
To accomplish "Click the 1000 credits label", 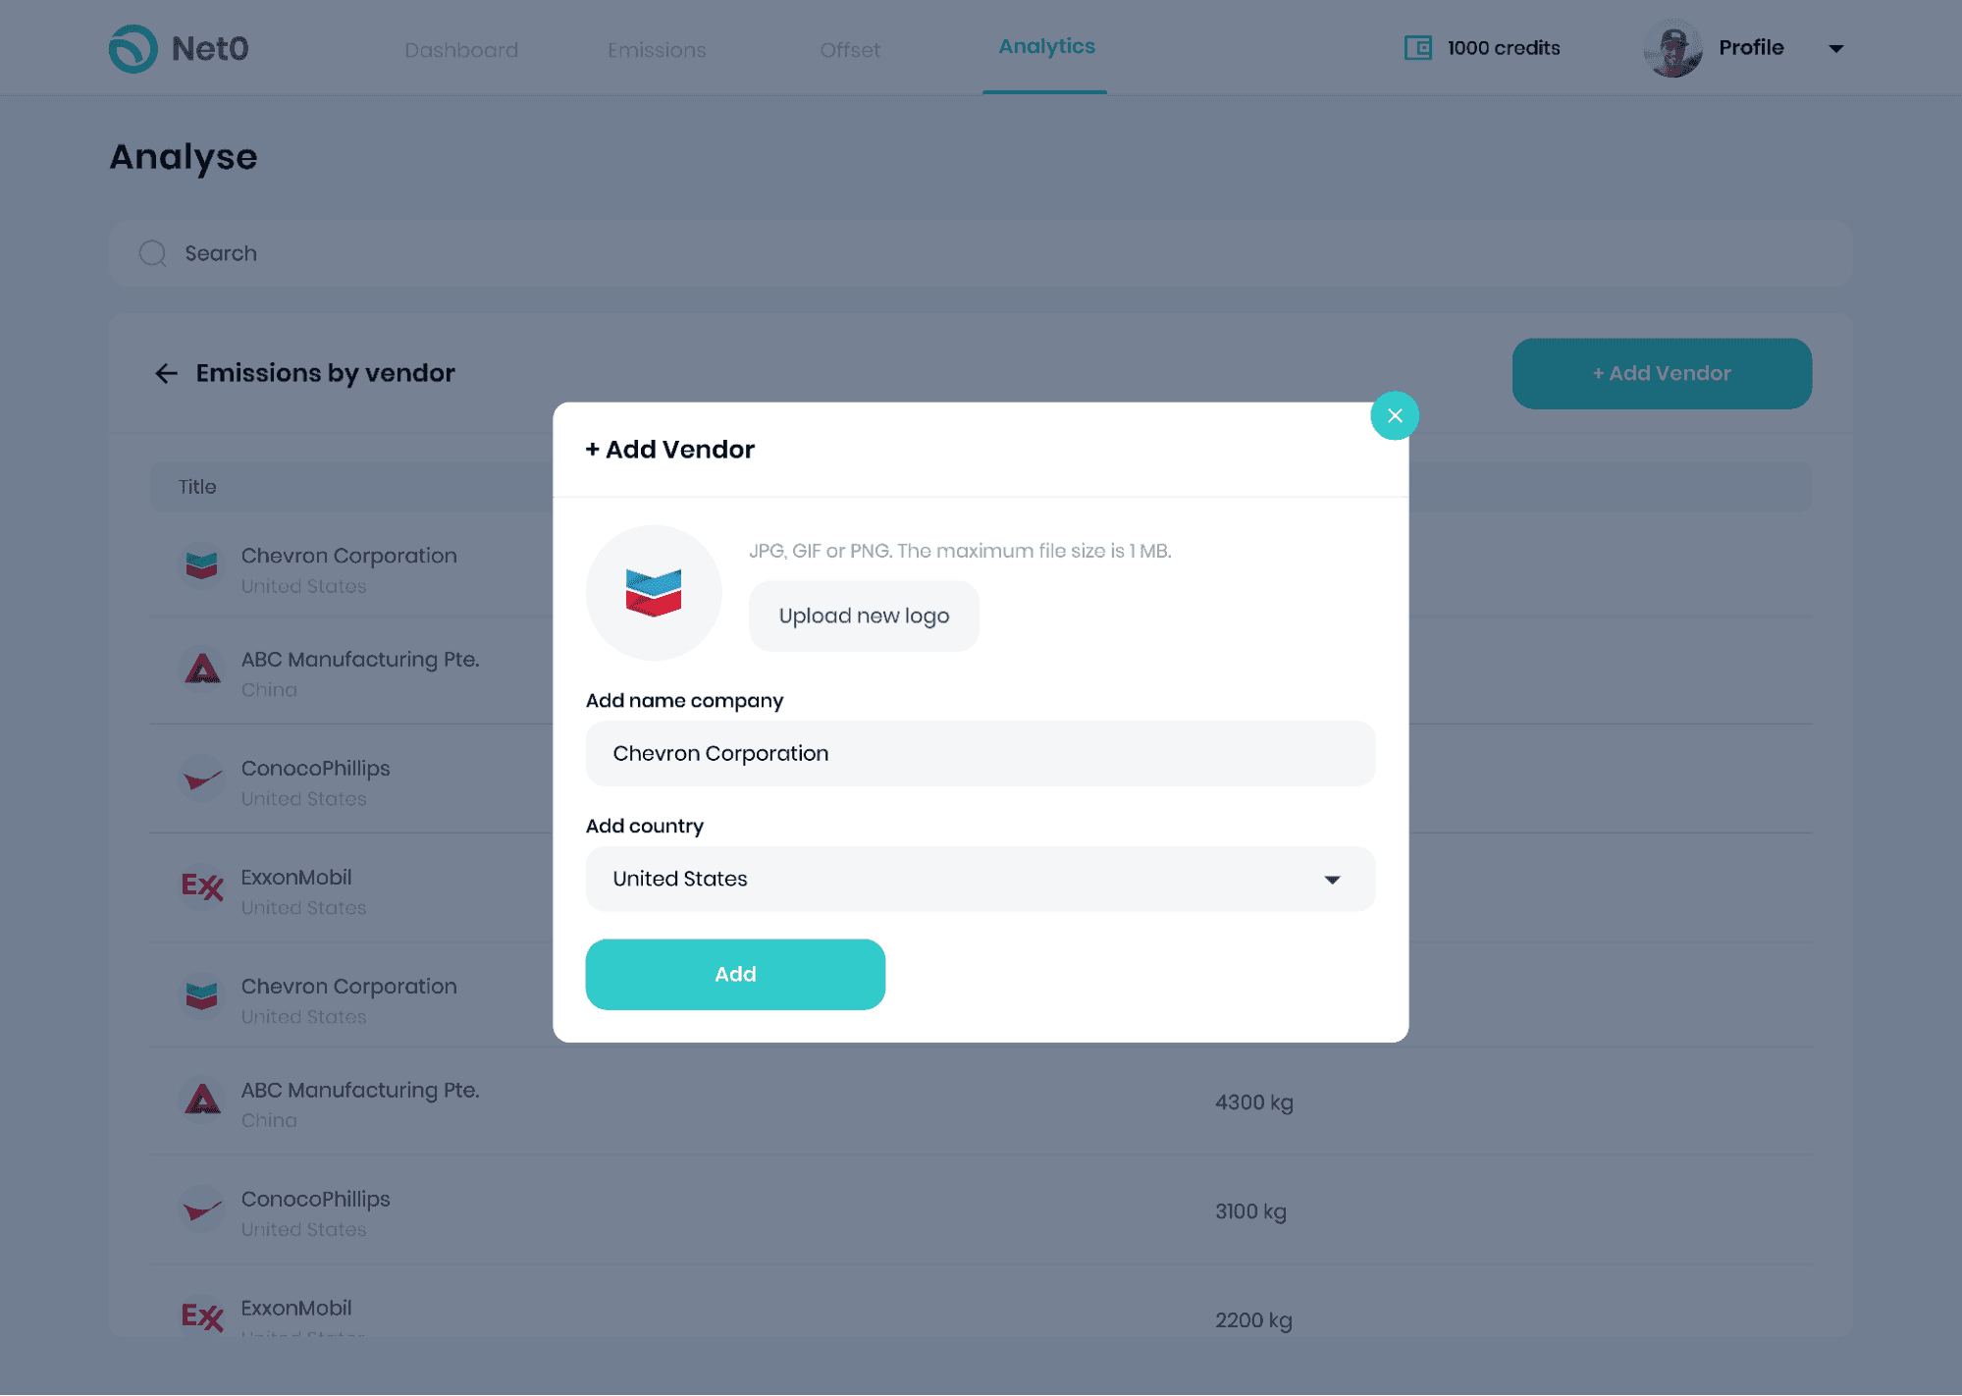I will 1504,47.
